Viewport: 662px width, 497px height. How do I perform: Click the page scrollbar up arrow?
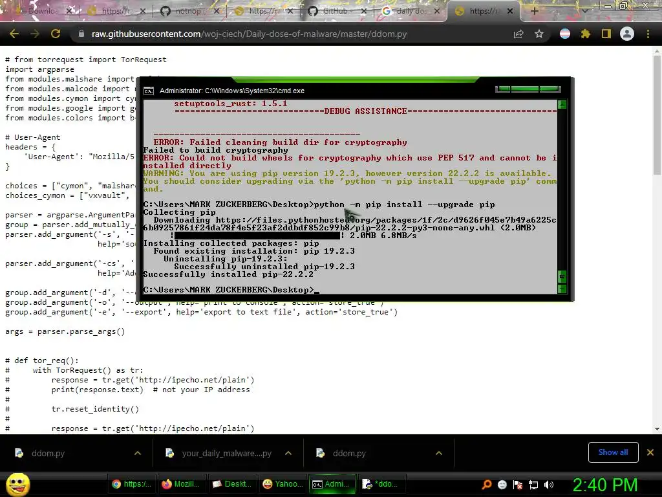pos(657,51)
